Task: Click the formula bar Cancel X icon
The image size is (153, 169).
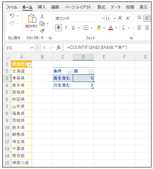Action: coord(44,48)
